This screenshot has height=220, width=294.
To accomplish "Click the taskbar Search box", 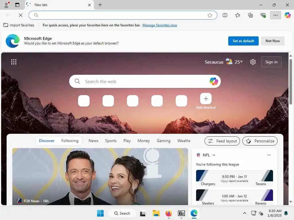I will [122, 213].
